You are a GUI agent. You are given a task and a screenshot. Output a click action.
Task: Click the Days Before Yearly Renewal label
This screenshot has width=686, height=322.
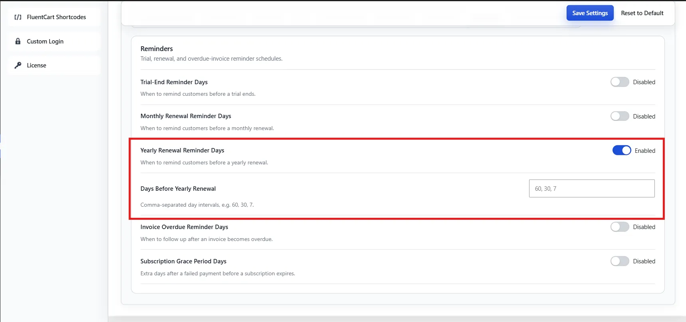(178, 189)
